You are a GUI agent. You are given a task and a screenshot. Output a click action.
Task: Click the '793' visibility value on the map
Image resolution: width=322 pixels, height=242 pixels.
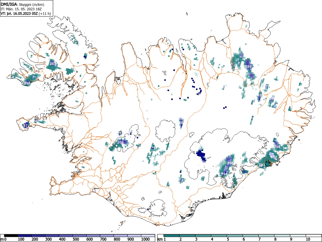(262, 165)
